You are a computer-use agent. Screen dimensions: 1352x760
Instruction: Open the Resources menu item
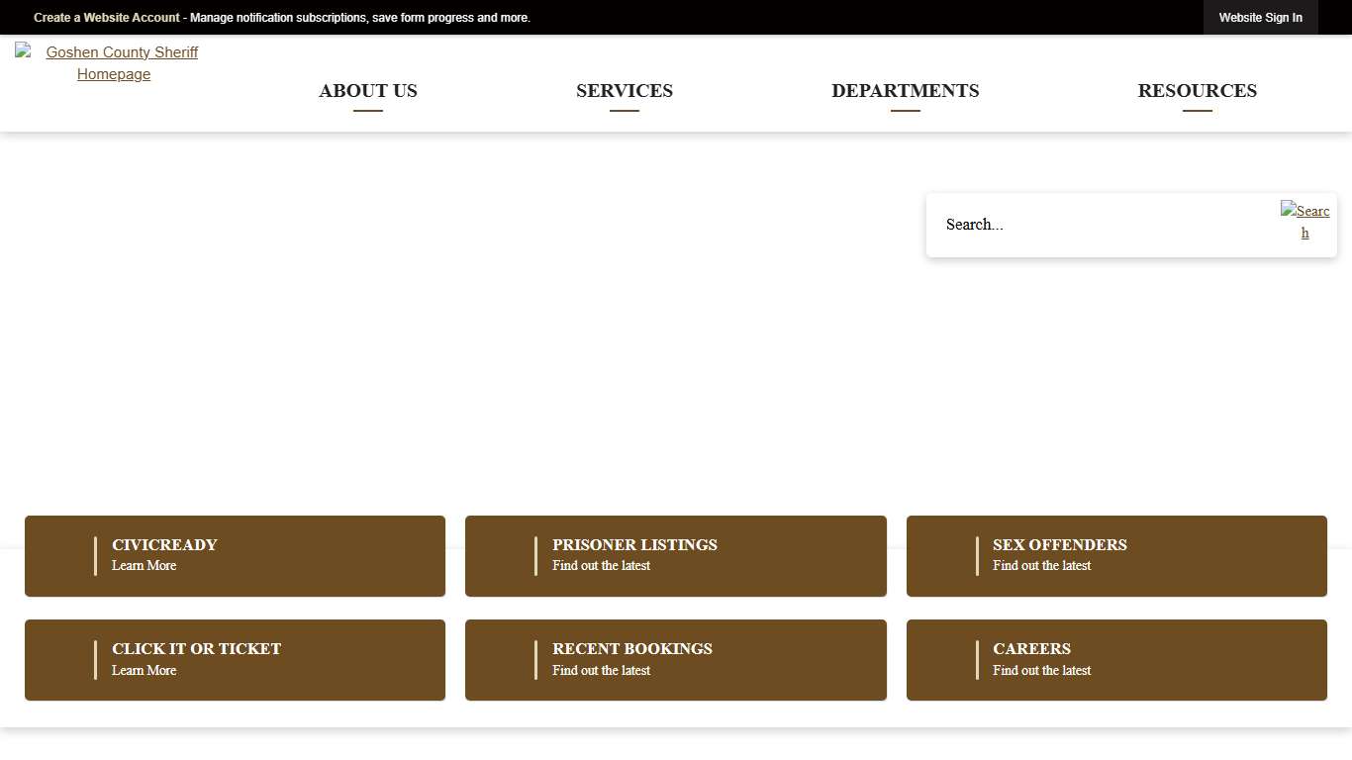(1197, 91)
